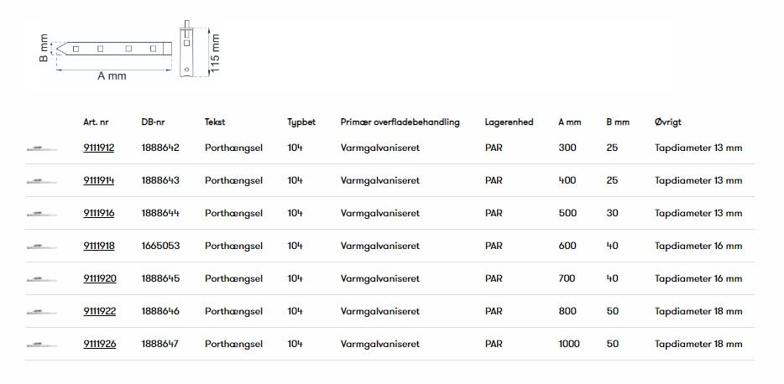Open article number 9111920 link
The width and height of the screenshot is (784, 384).
(99, 278)
